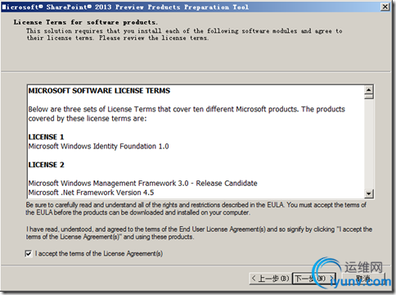Go back with the 上一步(B) button

pos(270,279)
